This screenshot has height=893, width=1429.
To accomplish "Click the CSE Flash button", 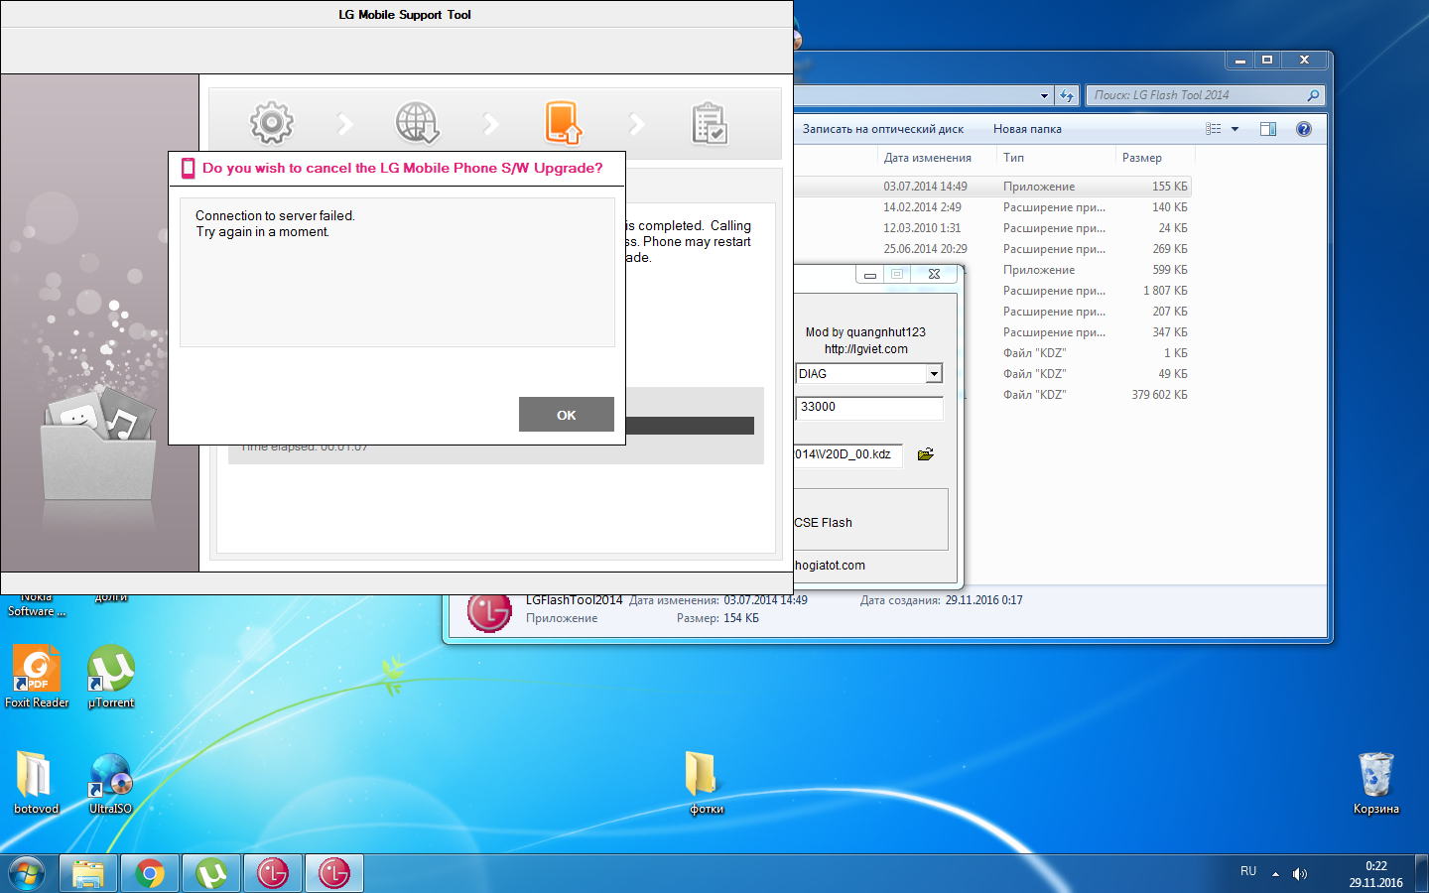I will click(x=824, y=523).
